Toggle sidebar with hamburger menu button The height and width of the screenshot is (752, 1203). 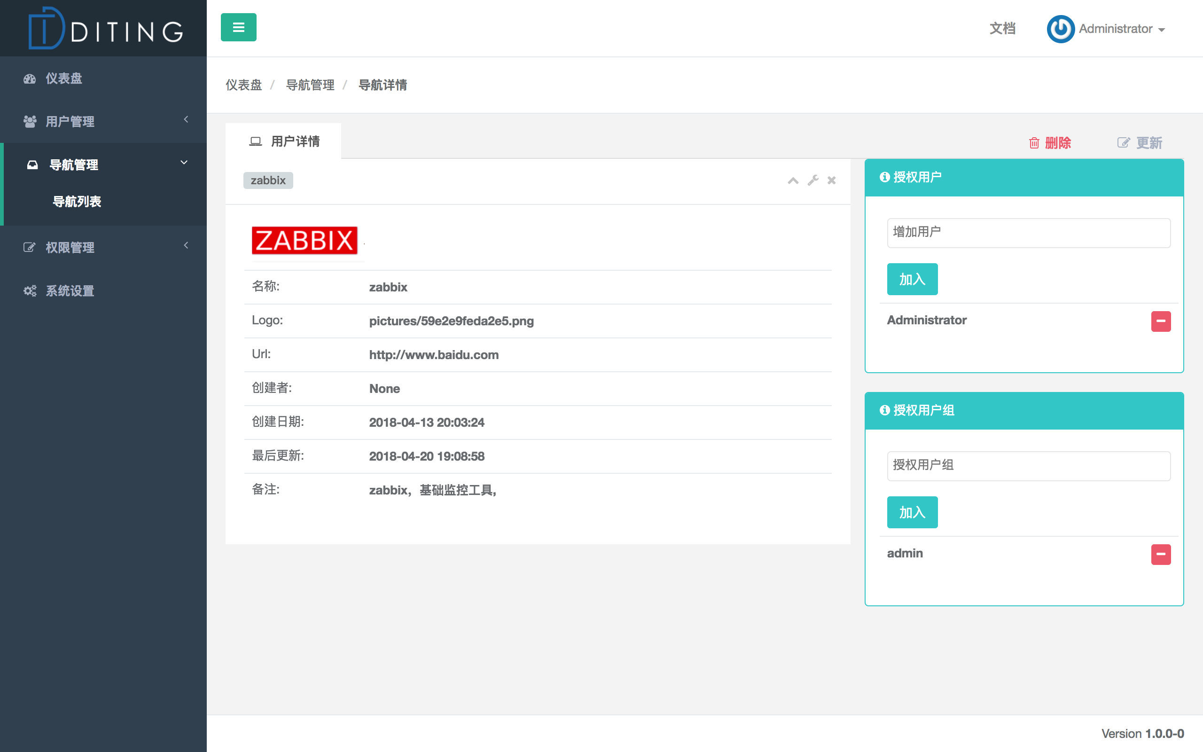(x=238, y=27)
